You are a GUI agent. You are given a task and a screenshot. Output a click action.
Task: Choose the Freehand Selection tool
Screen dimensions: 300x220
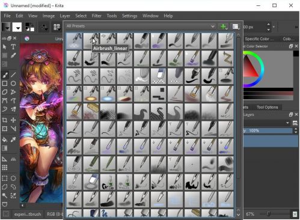click(x=13, y=187)
